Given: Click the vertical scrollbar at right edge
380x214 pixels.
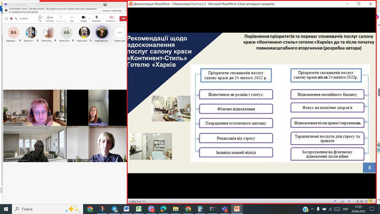Looking at the screenshot, I should (378, 93).
